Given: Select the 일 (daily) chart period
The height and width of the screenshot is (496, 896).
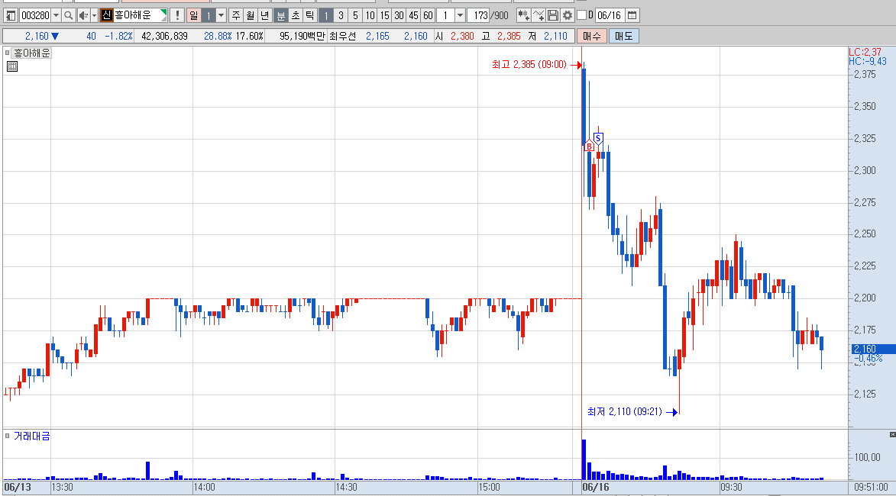Looking at the screenshot, I should pyautogui.click(x=194, y=15).
